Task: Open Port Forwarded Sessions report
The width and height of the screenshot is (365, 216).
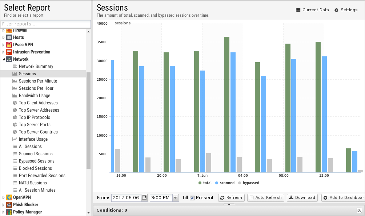Action: (x=42, y=176)
